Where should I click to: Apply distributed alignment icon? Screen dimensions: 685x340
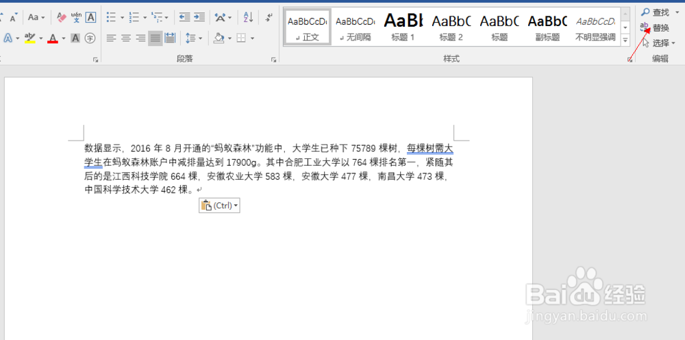click(170, 38)
